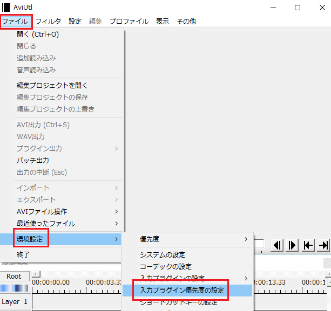The image size is (331, 311).
Task: Expand the AVIファイル操作 submenu
Action: (61, 211)
